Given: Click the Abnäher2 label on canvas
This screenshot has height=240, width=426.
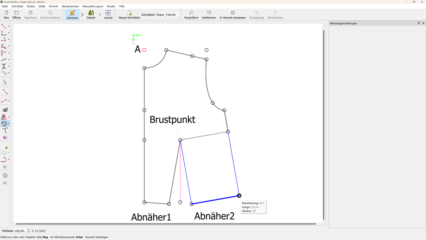Looking at the screenshot, I should click(214, 216).
